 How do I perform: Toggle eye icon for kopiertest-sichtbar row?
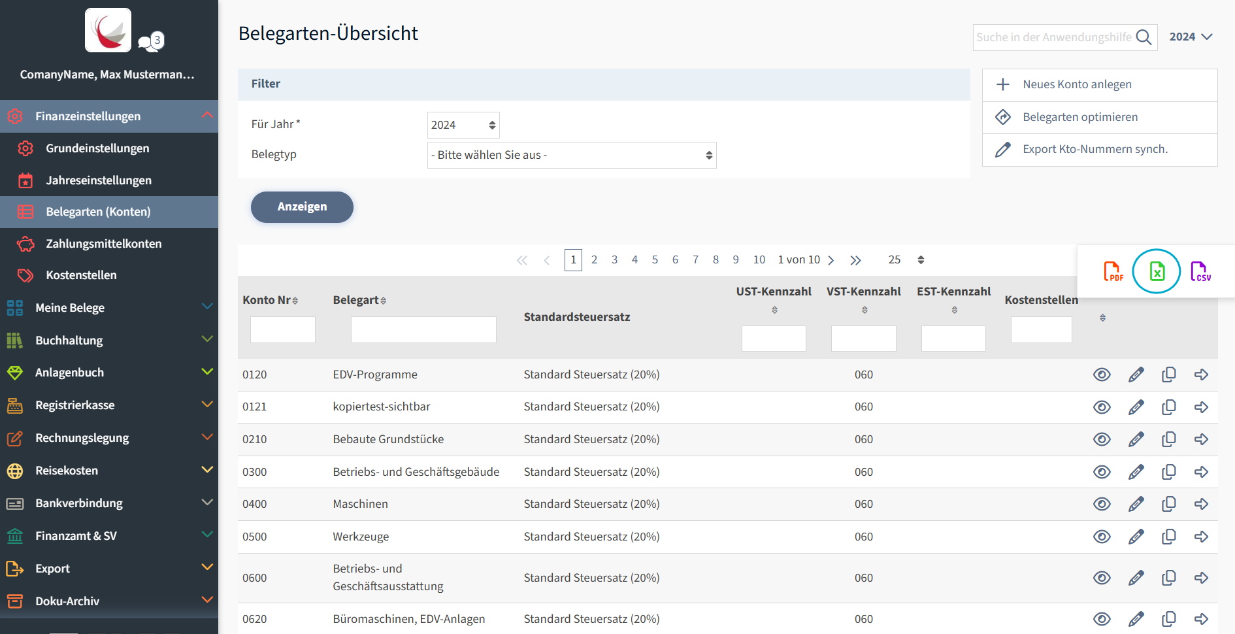1102,407
